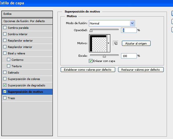Click Restaurar valores por defecto
Image resolution: width=173 pixels, height=139 pixels.
(141, 70)
